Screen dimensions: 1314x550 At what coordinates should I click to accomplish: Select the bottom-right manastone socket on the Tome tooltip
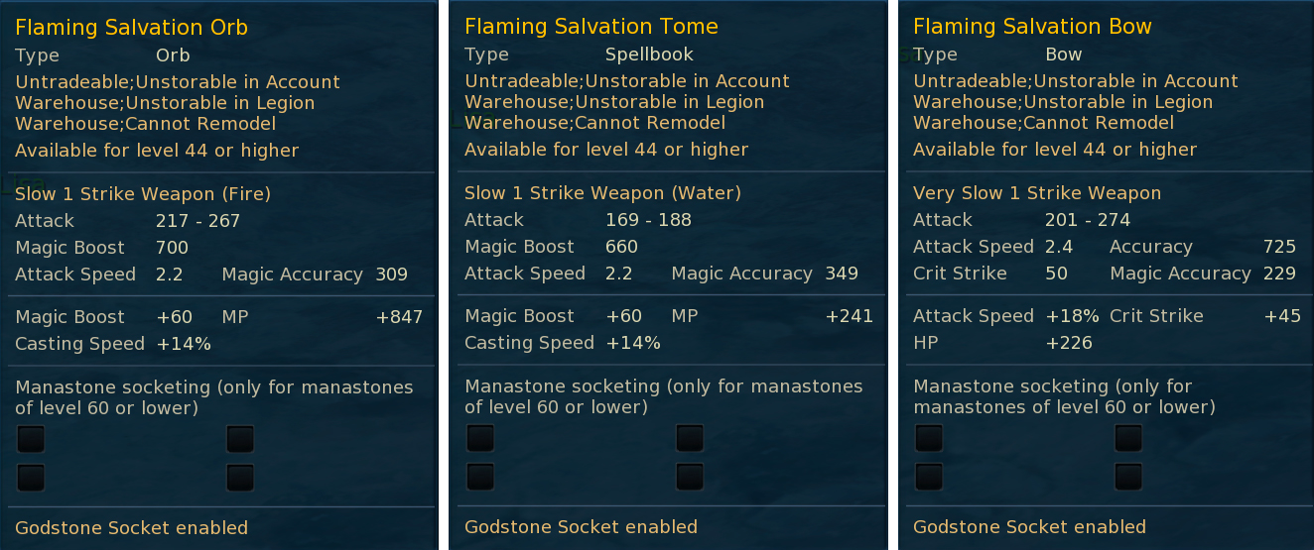pos(690,477)
